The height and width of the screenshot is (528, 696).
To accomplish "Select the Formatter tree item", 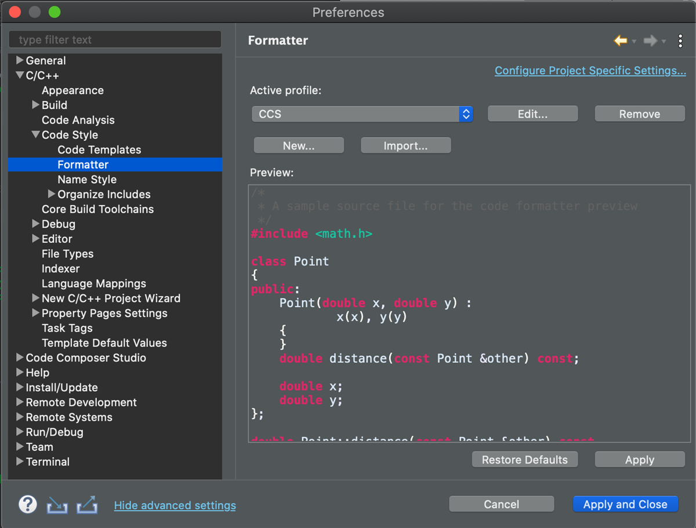I will click(82, 164).
